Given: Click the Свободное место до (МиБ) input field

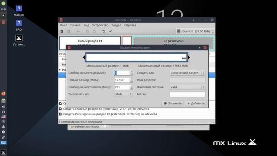Looking at the screenshot, I should click(122, 73).
